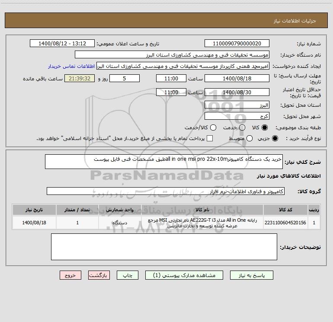Select the کالا radio button
The image size is (333, 322).
pyautogui.click(x=265, y=128)
